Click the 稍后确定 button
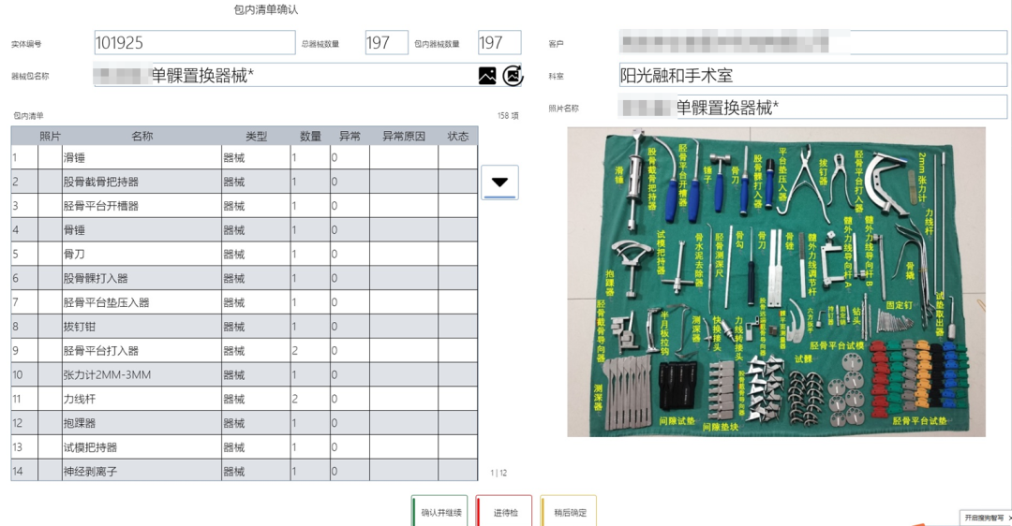Image resolution: width=1012 pixels, height=526 pixels. pos(569,512)
